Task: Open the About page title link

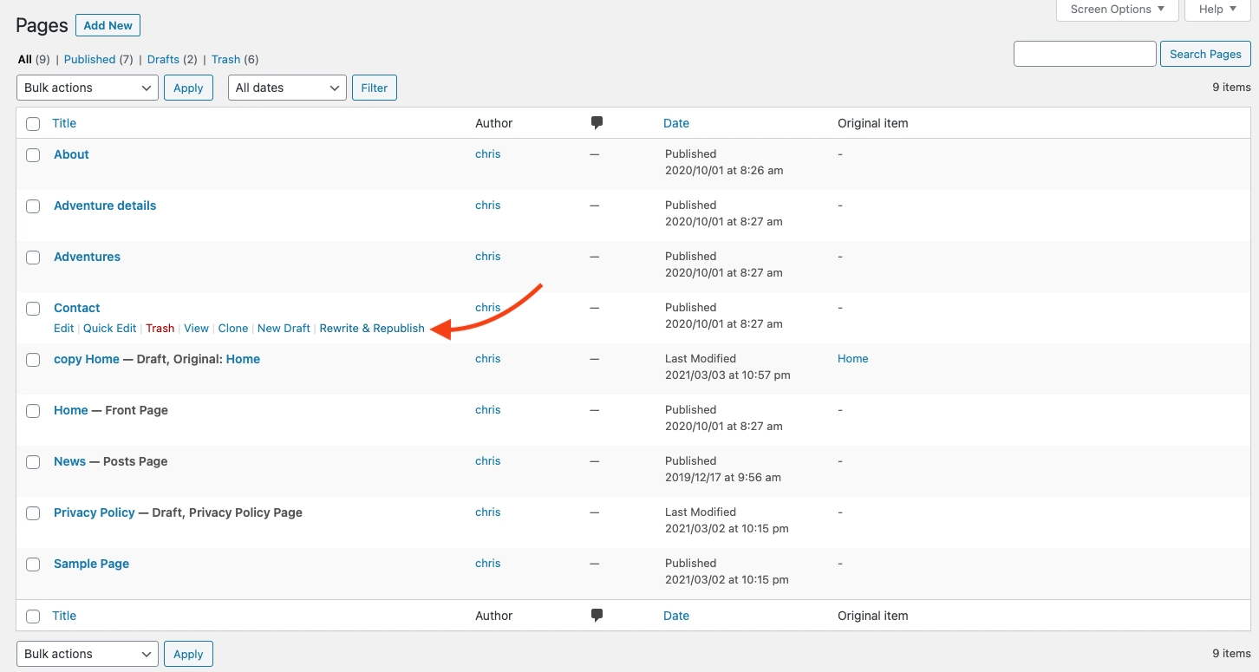Action: 71,154
